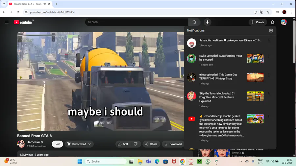
Task: Click the taskbar Zoeken search box
Action: tap(106, 161)
